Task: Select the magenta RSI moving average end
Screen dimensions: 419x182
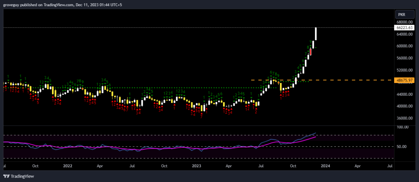Action: click(315, 137)
